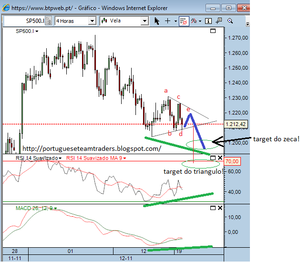Click the SP500.I symbol input field
Screen dimensions: 300x263
coord(24,21)
